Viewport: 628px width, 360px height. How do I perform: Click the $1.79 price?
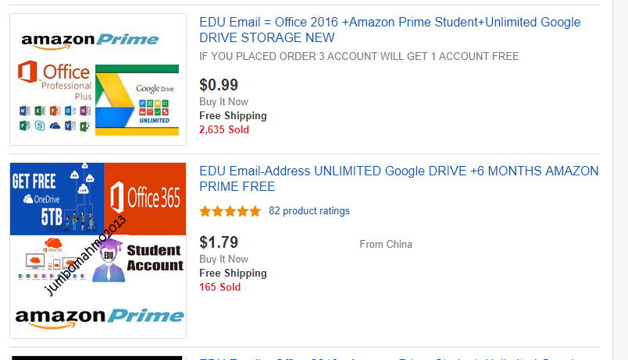[219, 242]
